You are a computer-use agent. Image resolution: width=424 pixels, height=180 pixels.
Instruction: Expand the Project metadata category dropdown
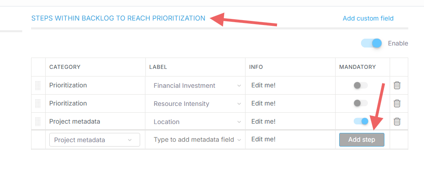pyautogui.click(x=94, y=140)
